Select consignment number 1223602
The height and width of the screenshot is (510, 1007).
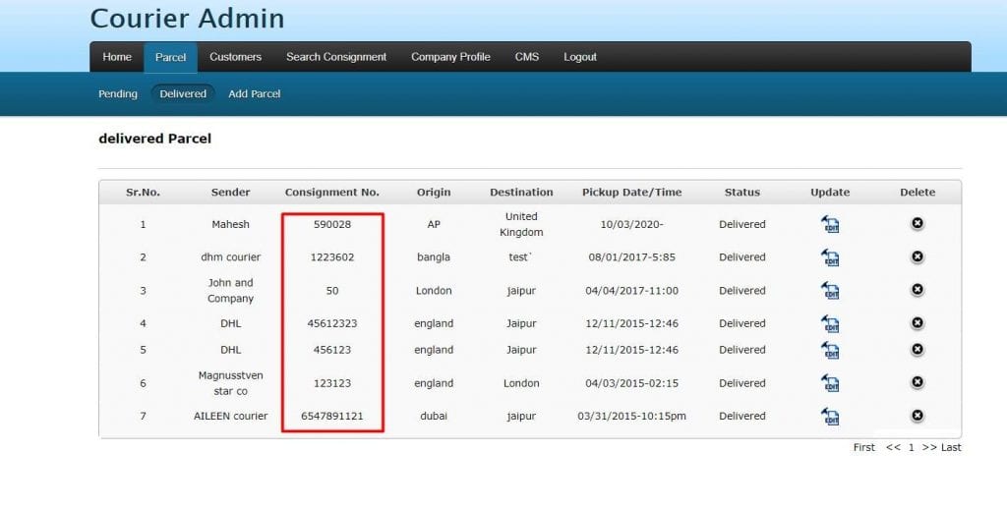pyautogui.click(x=332, y=257)
